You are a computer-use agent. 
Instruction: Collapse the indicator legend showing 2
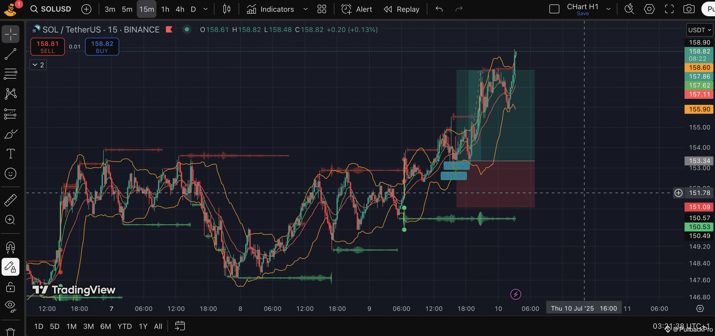38,65
